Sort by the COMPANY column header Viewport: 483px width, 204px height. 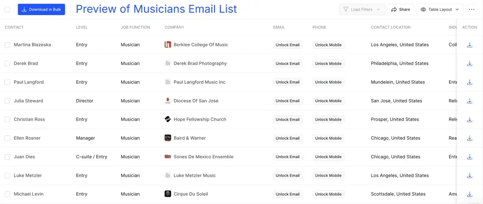point(174,27)
